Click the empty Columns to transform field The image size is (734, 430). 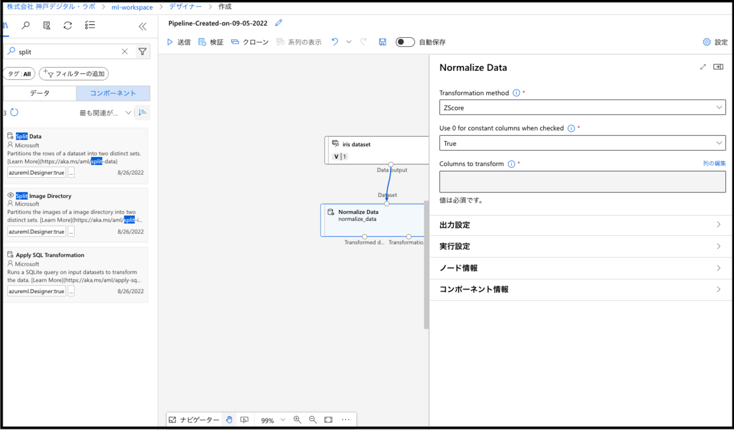(x=582, y=182)
